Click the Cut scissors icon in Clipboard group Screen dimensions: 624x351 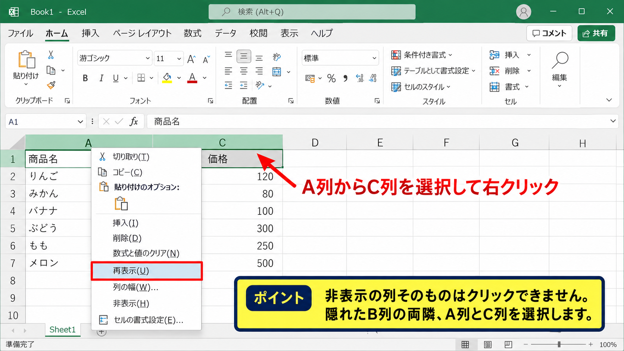tap(51, 55)
